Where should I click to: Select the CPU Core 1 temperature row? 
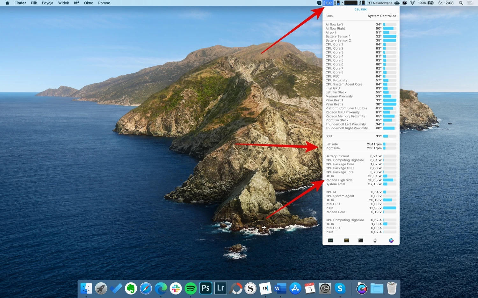pyautogui.click(x=361, y=44)
